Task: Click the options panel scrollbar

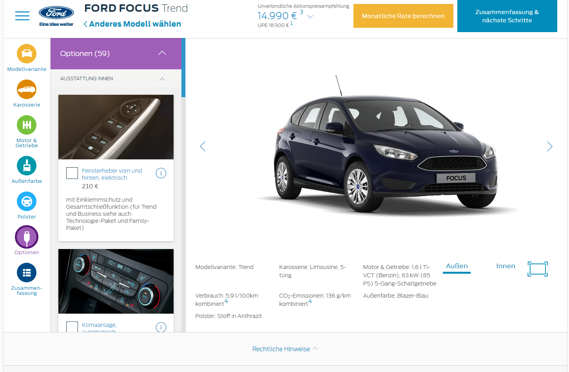Action: point(183,67)
